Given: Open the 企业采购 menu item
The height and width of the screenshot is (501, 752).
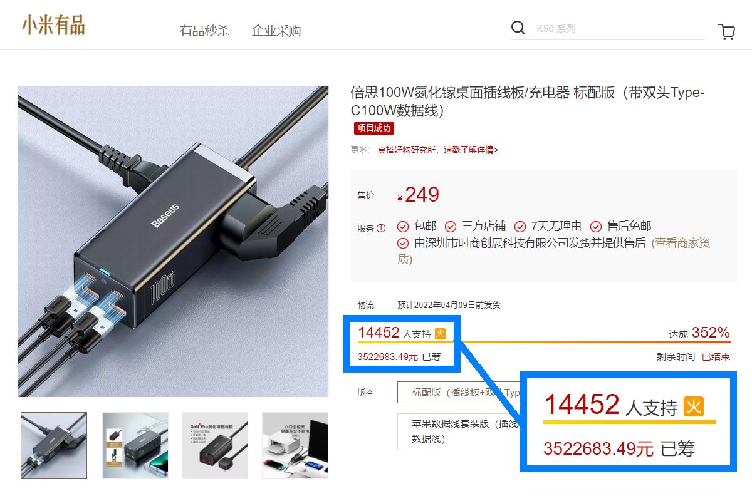Looking at the screenshot, I should pos(276,31).
